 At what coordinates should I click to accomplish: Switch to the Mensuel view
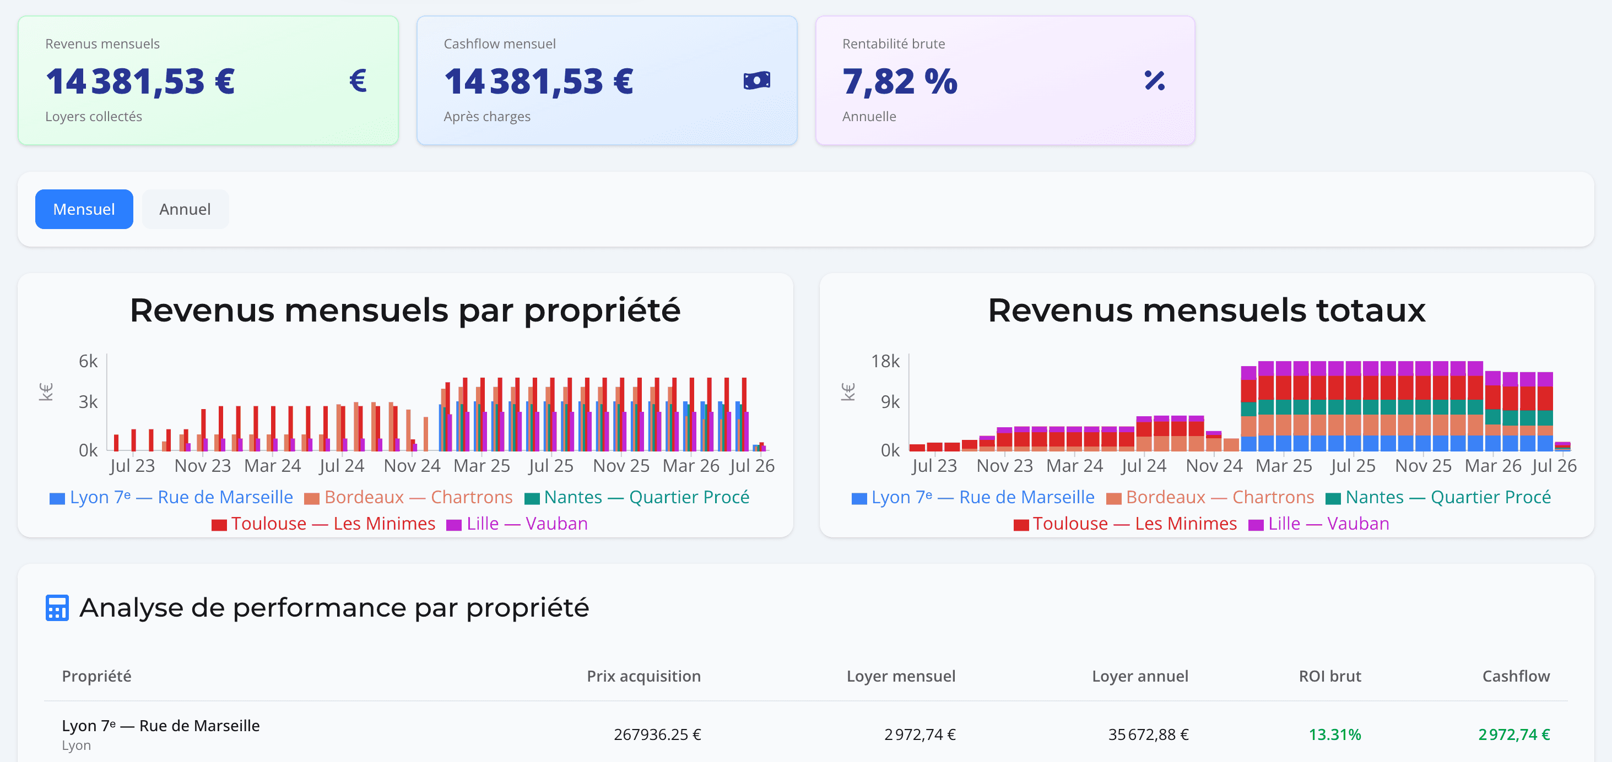(84, 209)
